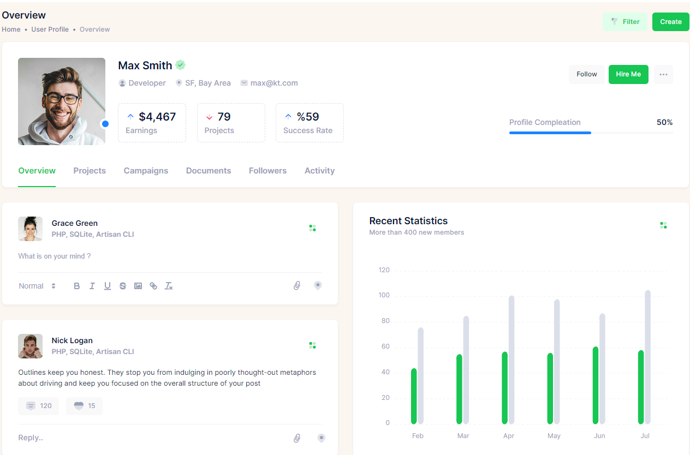Apply italic formatting in the editor
Viewport: 690px width, 455px height.
click(x=92, y=286)
